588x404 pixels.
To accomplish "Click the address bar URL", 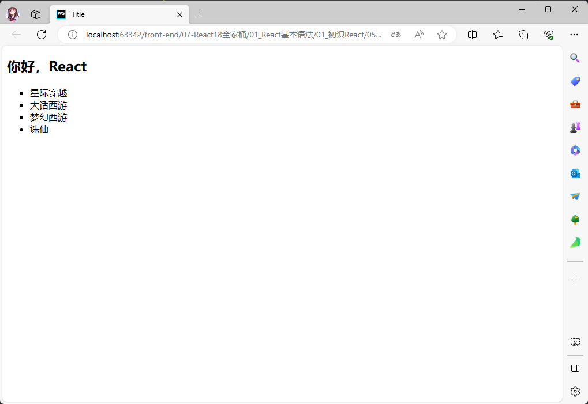I will (x=234, y=35).
